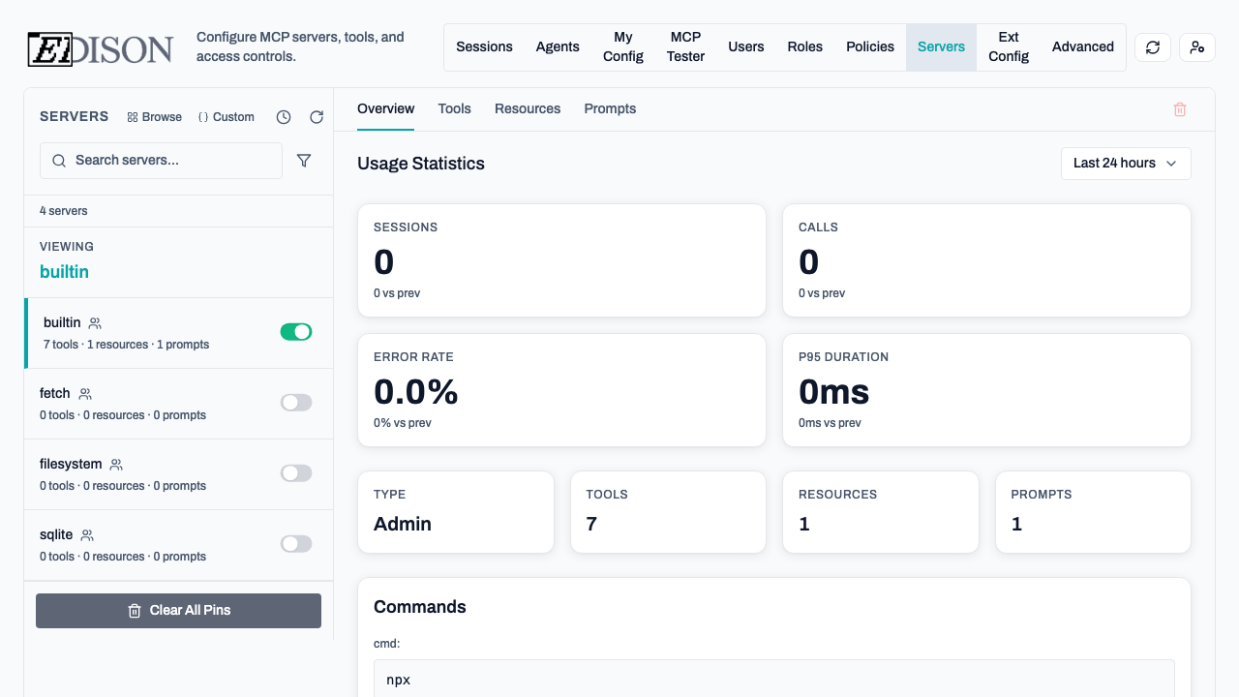Image resolution: width=1239 pixels, height=697 pixels.
Task: Click the users icon beside sqlite
Action: (x=87, y=535)
